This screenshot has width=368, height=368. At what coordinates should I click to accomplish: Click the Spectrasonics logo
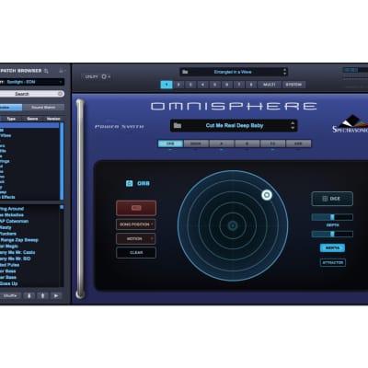[x=351, y=123]
